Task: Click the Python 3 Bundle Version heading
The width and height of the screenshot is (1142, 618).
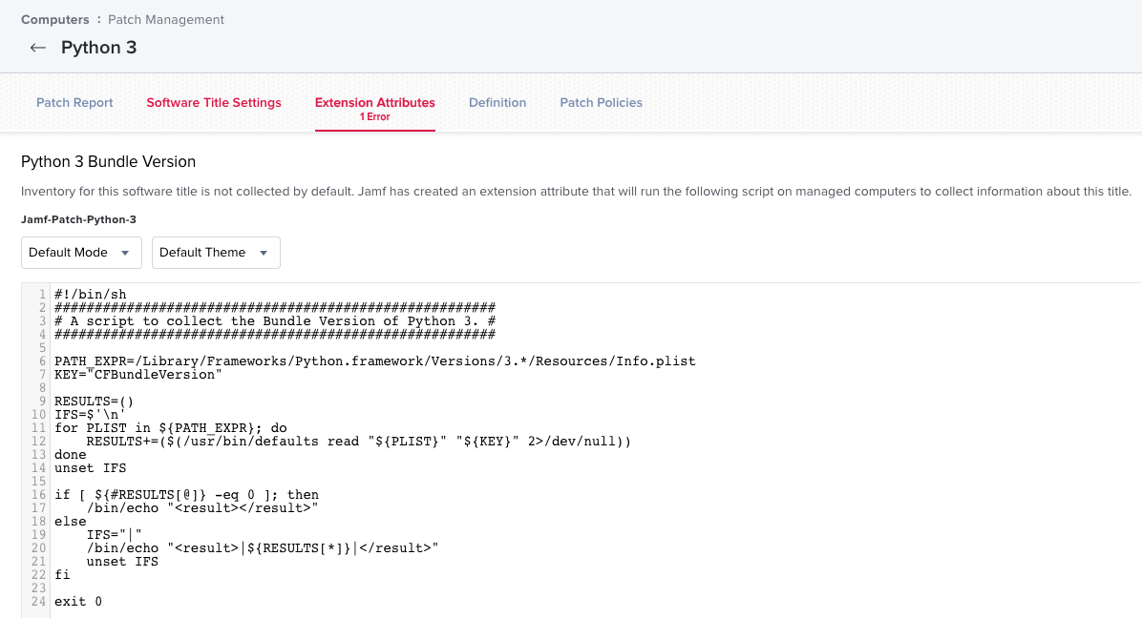Action: [x=109, y=161]
